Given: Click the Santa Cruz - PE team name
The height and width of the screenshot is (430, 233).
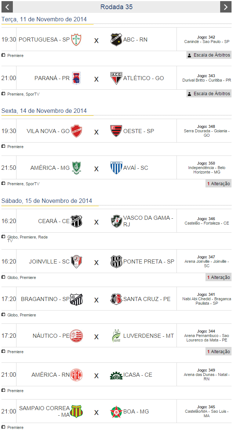Looking at the screenshot, I should (147, 299).
